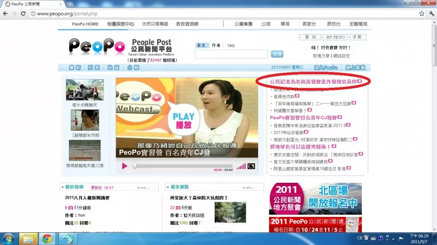Select the 作者 search mode tab
The height and width of the screenshot is (245, 437).
point(216,46)
